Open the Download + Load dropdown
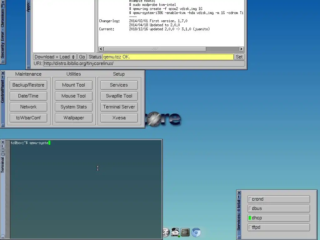This screenshot has width=320, height=240. (x=55, y=57)
